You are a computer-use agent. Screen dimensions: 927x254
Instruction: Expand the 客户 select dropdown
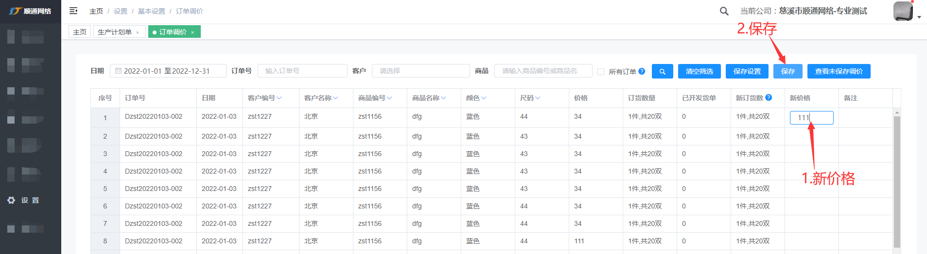tap(420, 71)
